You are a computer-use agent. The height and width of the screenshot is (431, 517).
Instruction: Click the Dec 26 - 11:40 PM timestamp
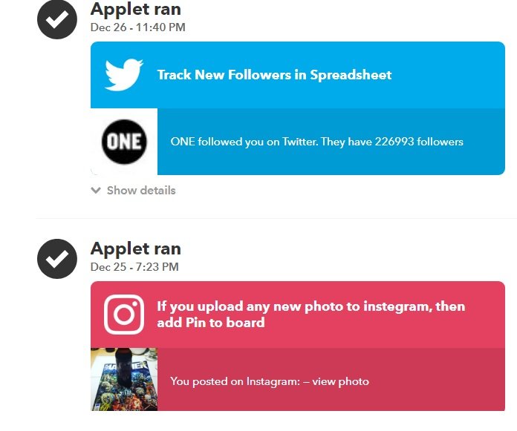137,27
